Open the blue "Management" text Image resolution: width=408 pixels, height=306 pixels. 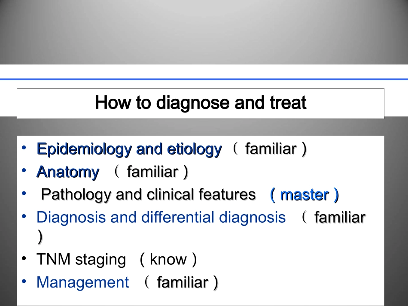pos(82,282)
